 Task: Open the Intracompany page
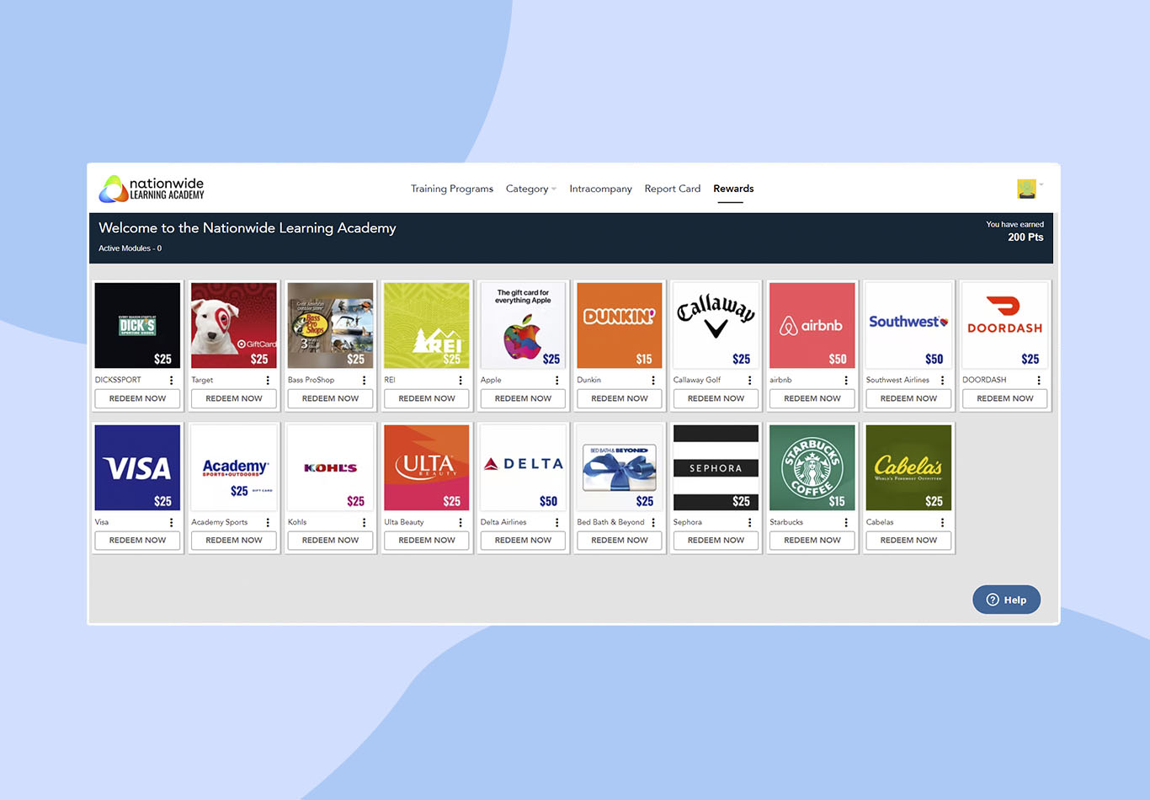click(600, 189)
